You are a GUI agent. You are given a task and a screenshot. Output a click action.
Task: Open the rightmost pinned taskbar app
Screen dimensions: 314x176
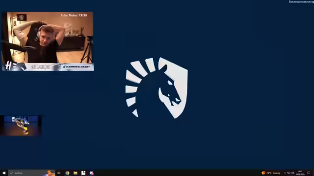(92, 173)
